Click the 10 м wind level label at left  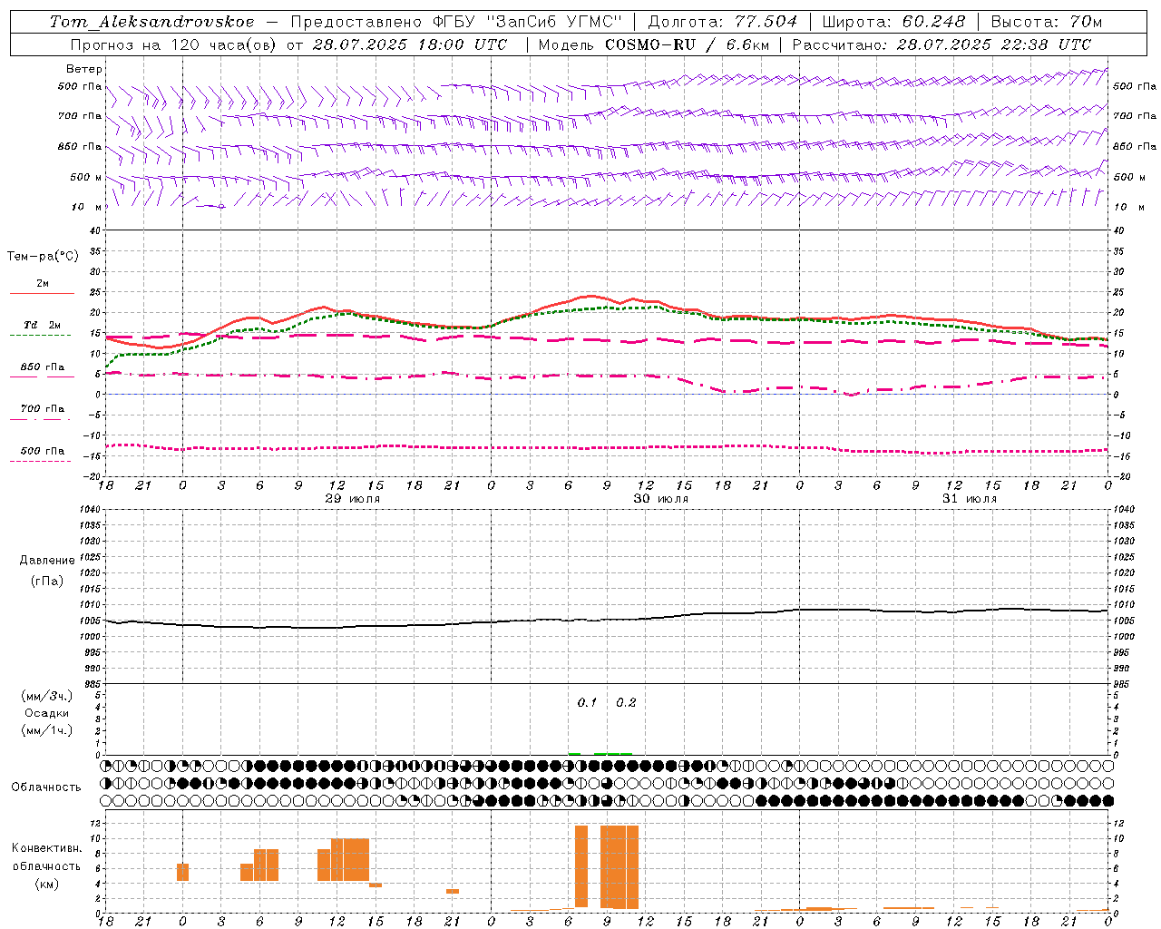pyautogui.click(x=86, y=207)
